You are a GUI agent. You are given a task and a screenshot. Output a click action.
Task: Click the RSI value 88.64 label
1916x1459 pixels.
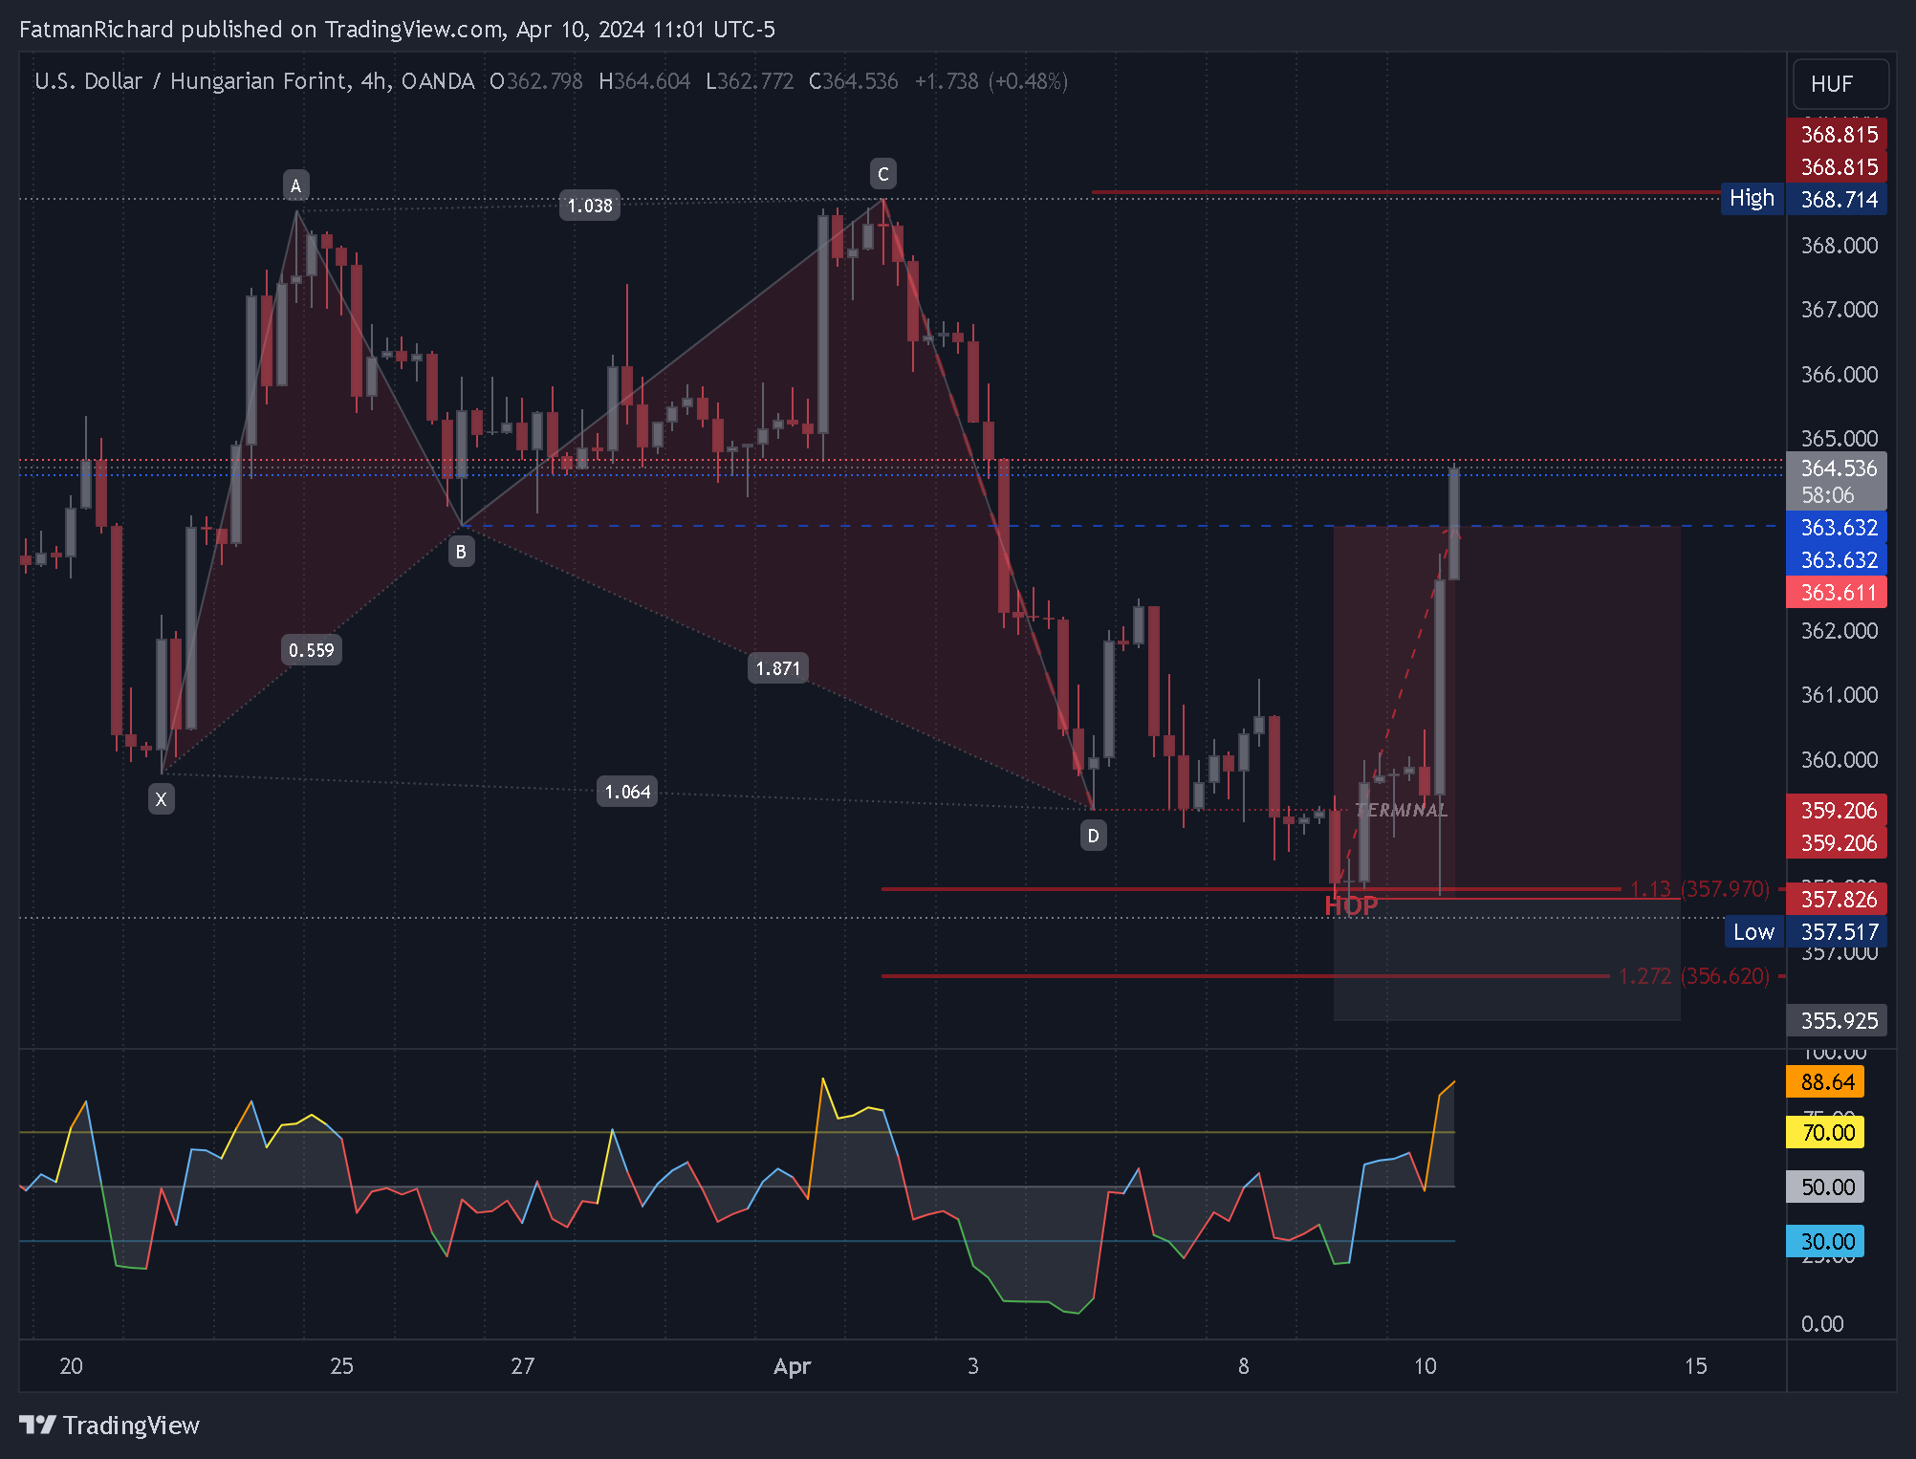pos(1825,1082)
